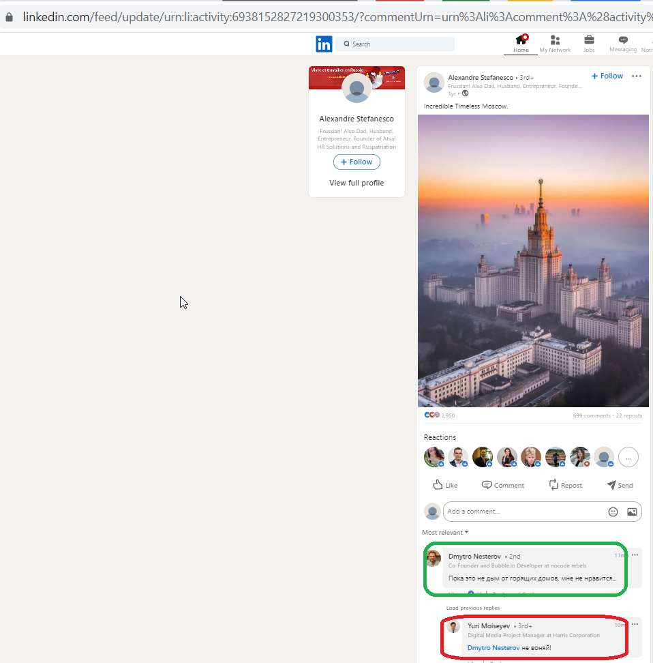Click the 2,950 reactions count

(x=448, y=415)
